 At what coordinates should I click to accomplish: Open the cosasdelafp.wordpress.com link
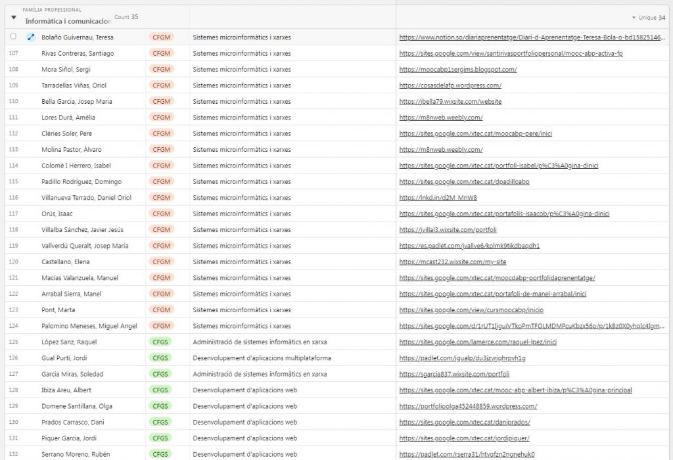click(450, 85)
